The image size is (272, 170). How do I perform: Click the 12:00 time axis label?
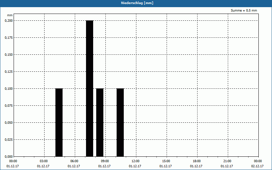(135, 161)
